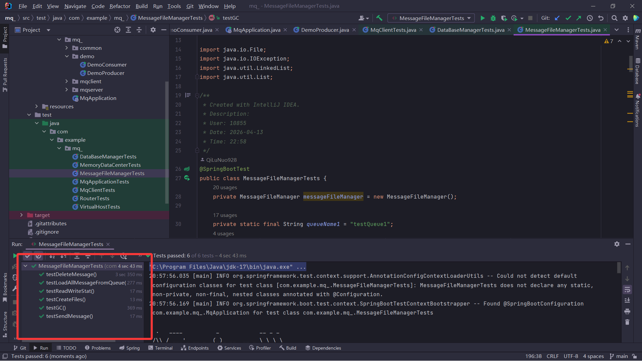Open Search Everywhere magnifier icon

pos(614,18)
